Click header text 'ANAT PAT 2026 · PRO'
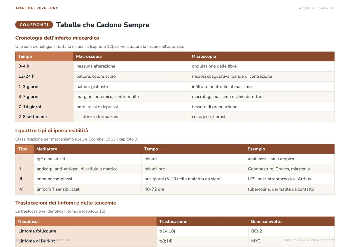 pos(37,8)
